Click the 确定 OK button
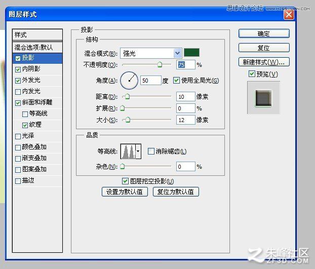 click(x=264, y=33)
